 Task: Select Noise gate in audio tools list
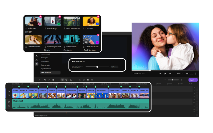(x=44, y=58)
